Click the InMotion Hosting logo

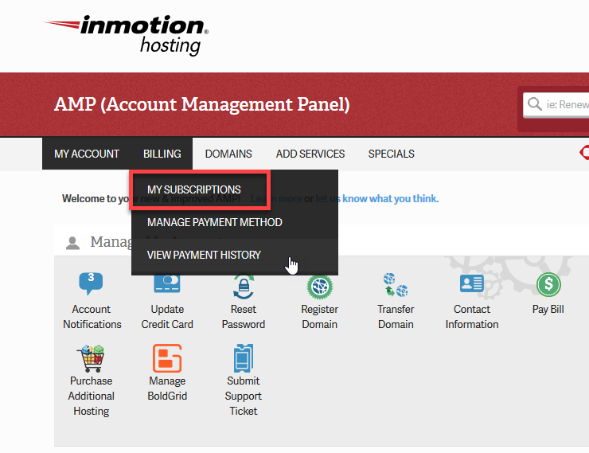(126, 35)
